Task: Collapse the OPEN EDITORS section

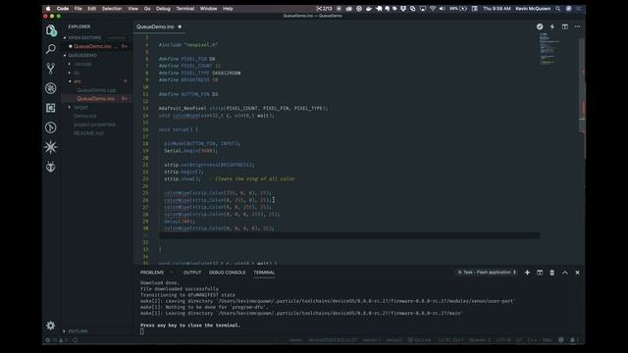Action: tap(84, 37)
